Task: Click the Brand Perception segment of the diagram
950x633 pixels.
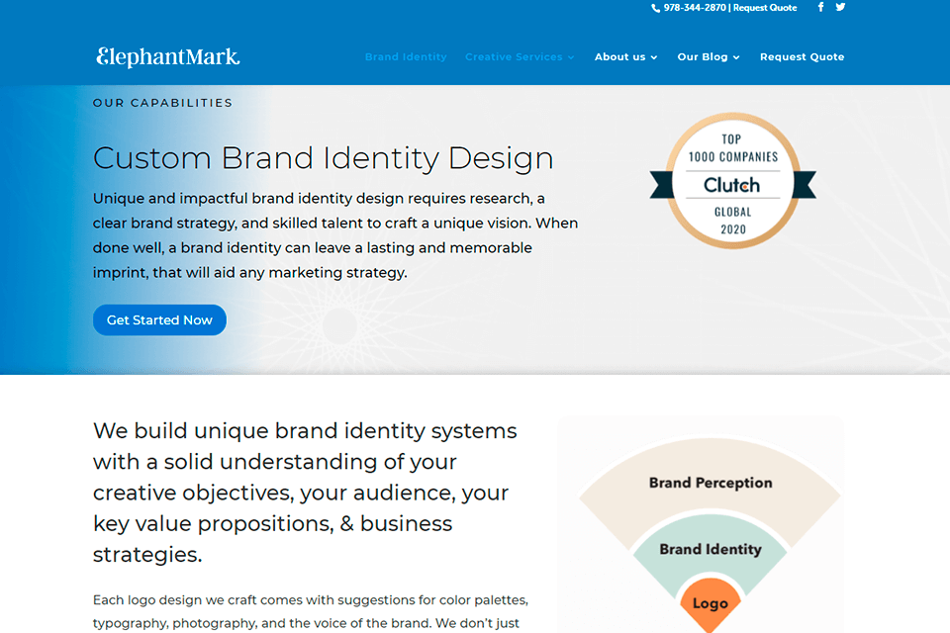Action: 711,483
